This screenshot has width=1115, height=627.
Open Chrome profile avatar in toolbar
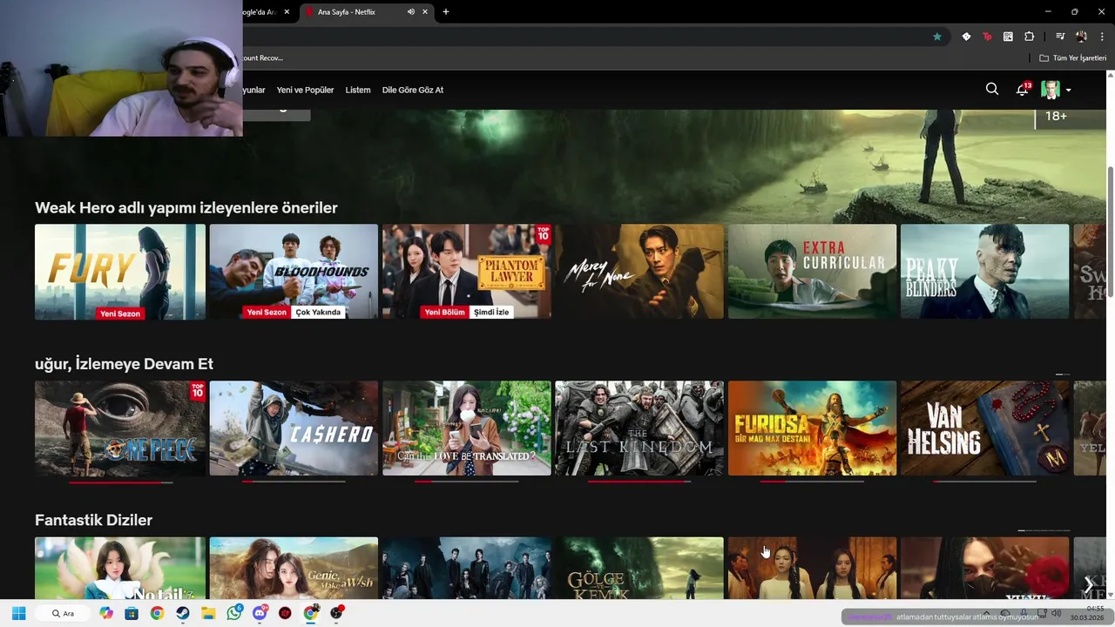point(1081,37)
